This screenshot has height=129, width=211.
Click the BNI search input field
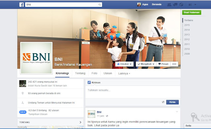pyautogui.click(x=61, y=5)
